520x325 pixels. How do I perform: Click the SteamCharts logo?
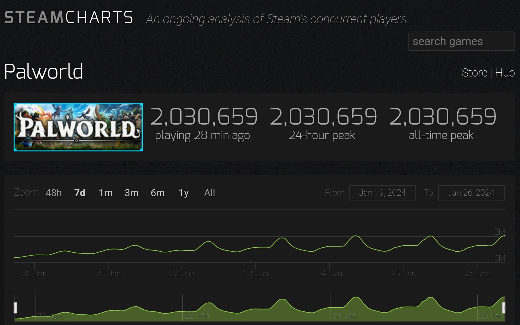(x=69, y=17)
